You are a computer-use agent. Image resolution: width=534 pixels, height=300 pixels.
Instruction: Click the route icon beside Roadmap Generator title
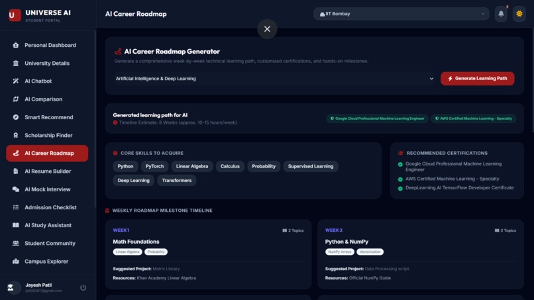point(118,52)
